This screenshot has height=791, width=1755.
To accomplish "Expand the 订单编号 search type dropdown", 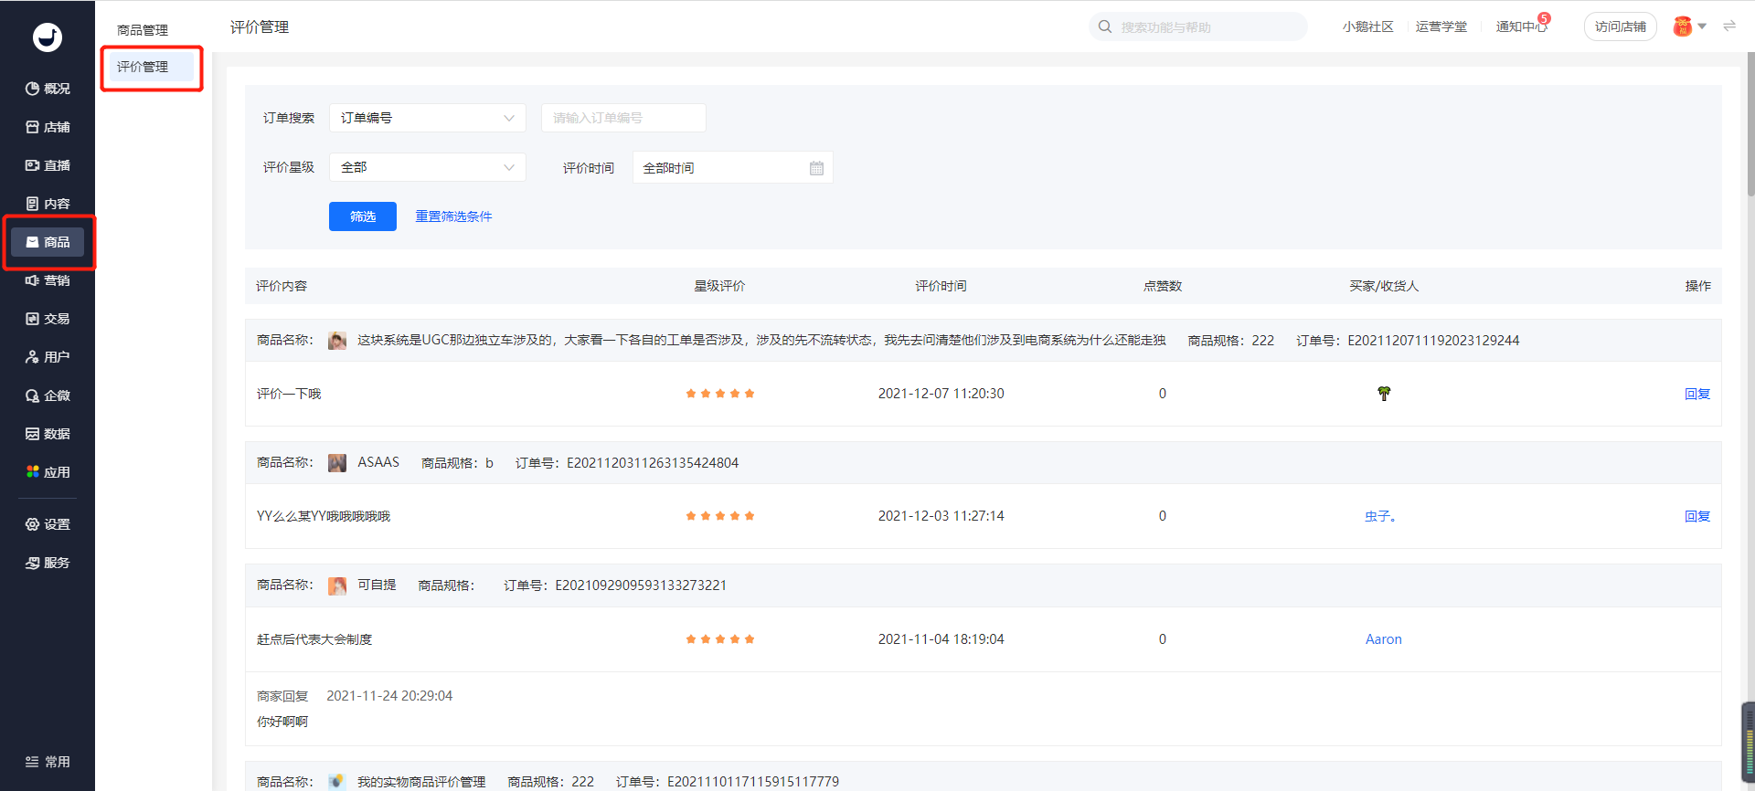I will tap(428, 118).
